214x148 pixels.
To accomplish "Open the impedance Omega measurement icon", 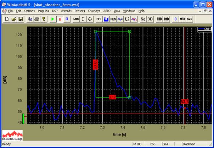I will (127, 19).
